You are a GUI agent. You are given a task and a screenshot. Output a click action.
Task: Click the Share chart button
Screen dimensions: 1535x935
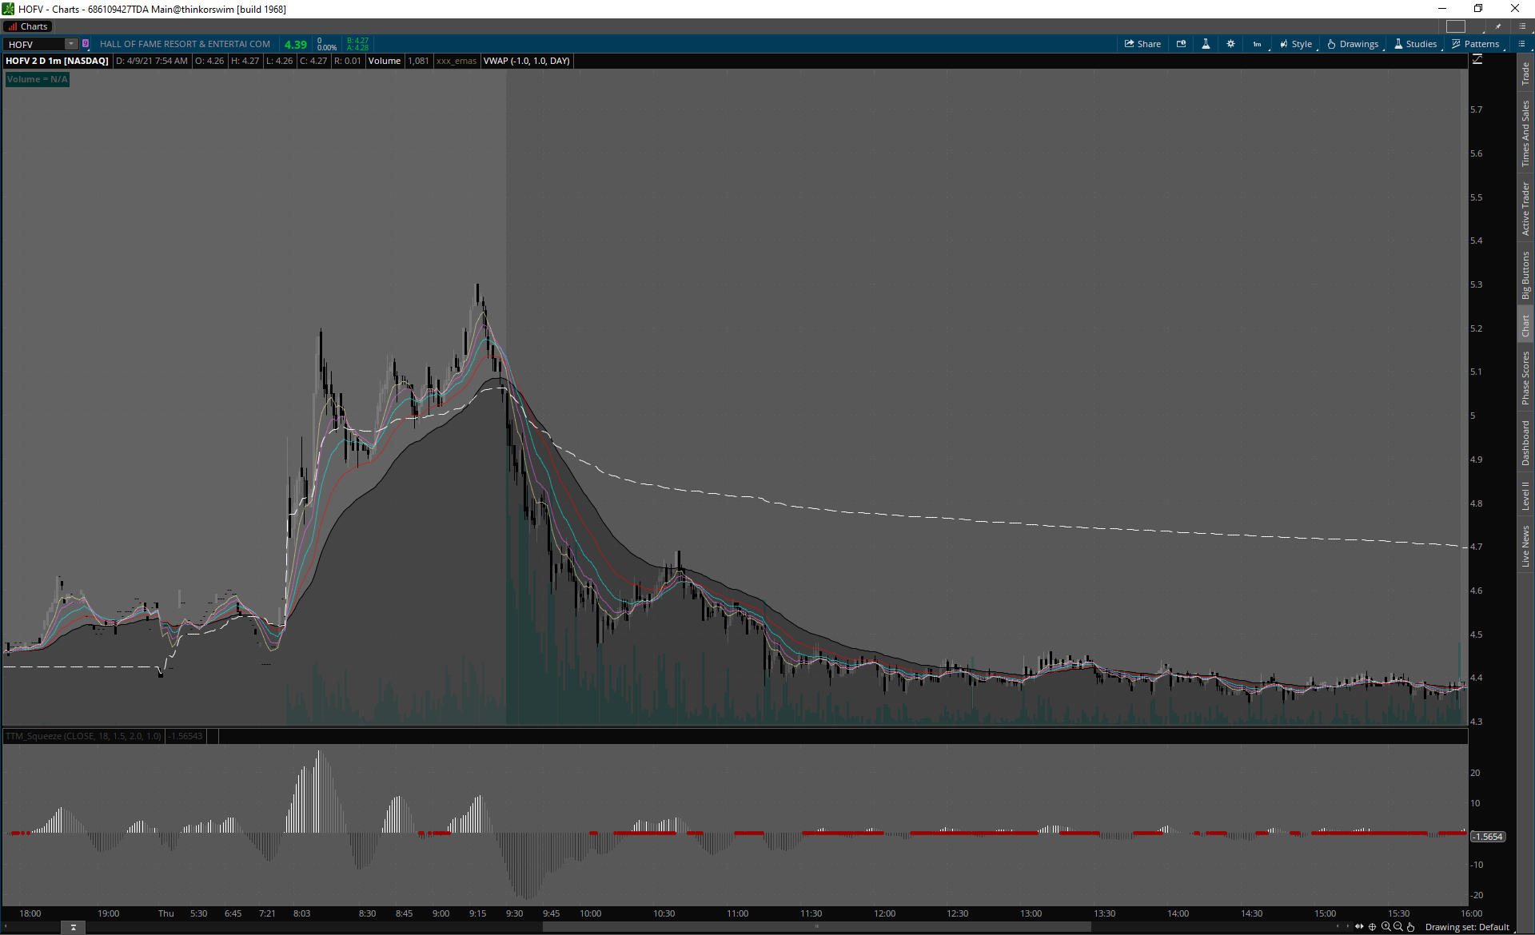coord(1142,44)
